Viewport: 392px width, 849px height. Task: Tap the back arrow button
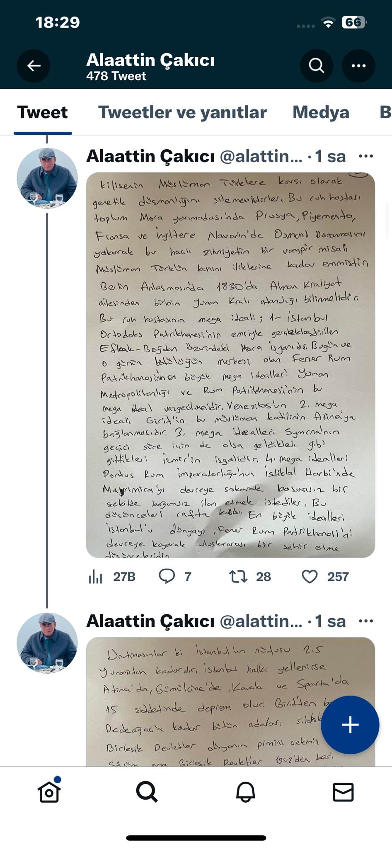(34, 65)
